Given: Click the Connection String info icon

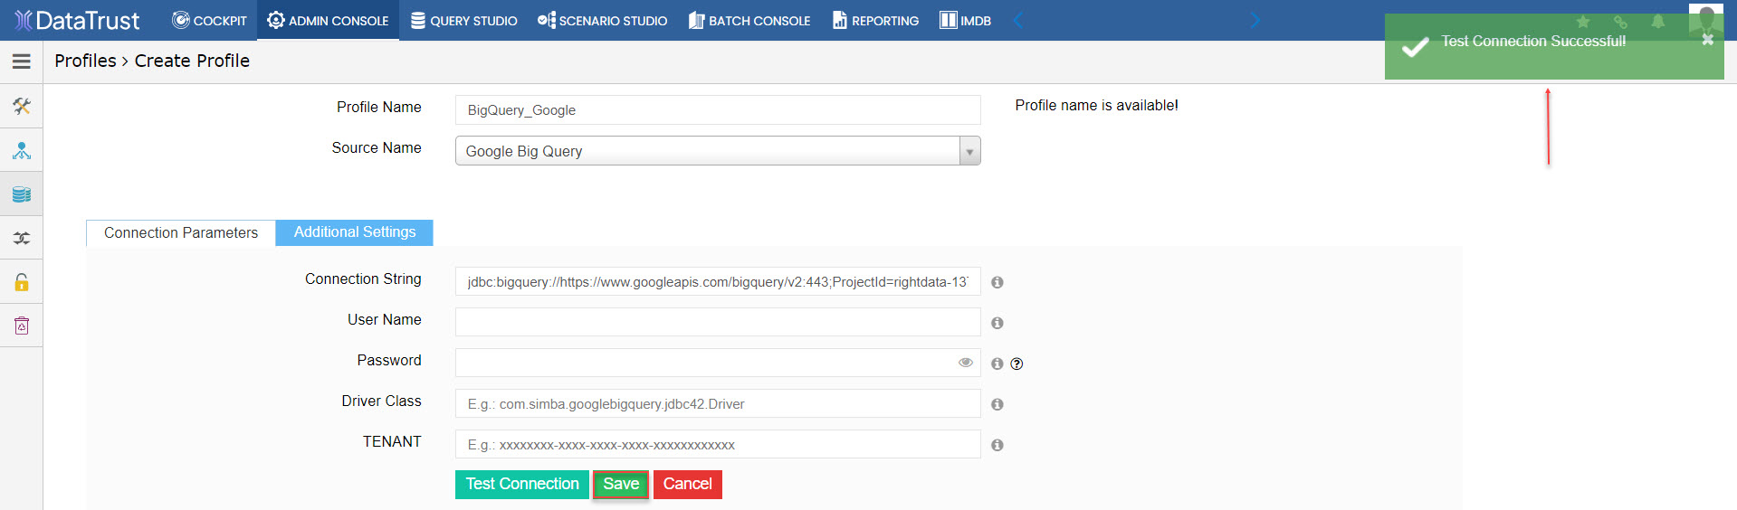Looking at the screenshot, I should (x=997, y=282).
